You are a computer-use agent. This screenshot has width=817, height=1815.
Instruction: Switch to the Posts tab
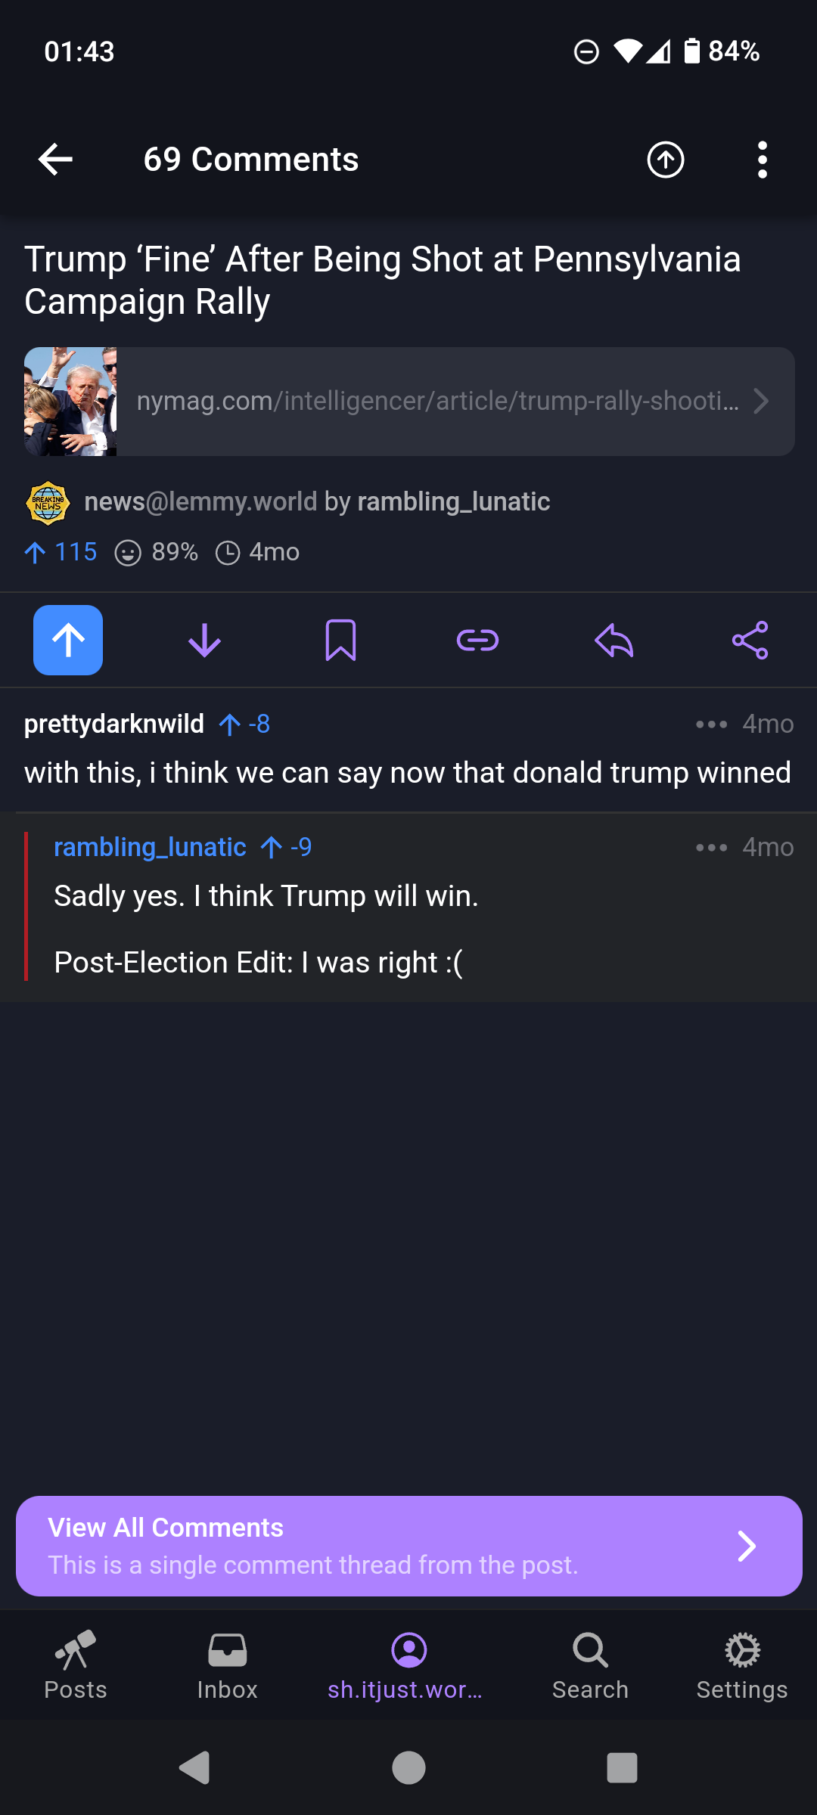pyautogui.click(x=76, y=1665)
